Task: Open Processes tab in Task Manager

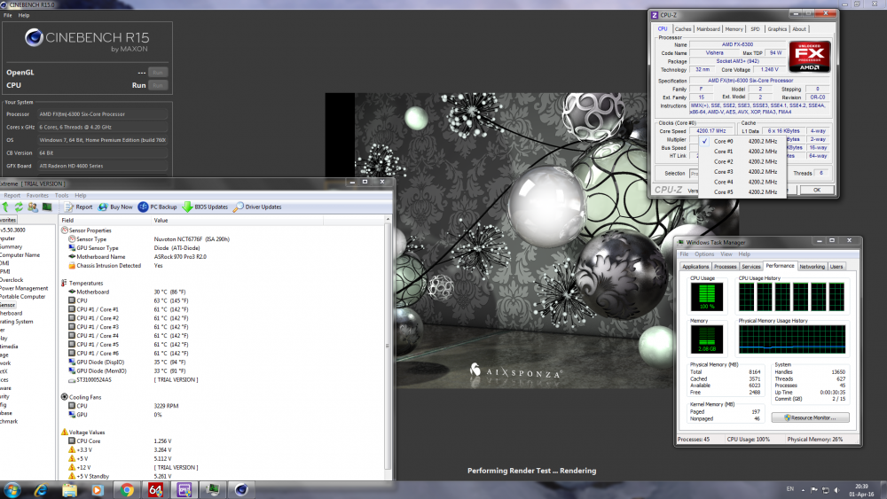Action: coord(726,267)
